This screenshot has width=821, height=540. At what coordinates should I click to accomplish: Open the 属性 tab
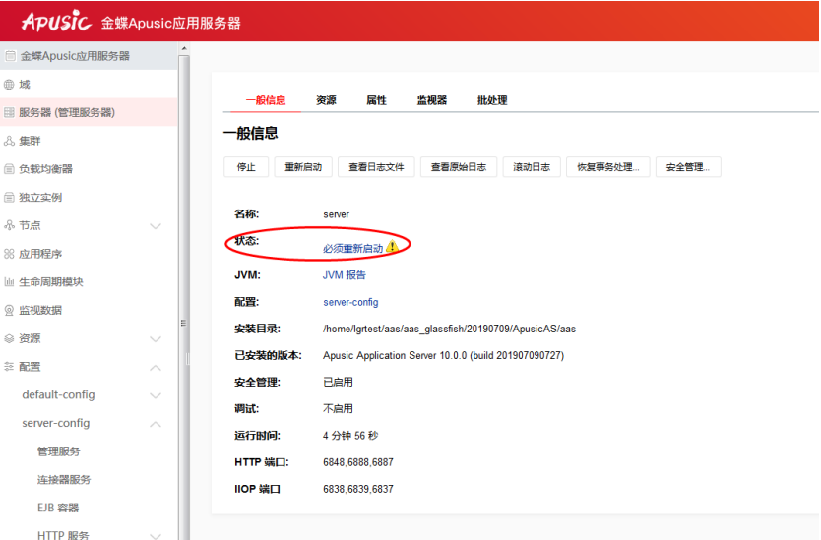[x=376, y=100]
